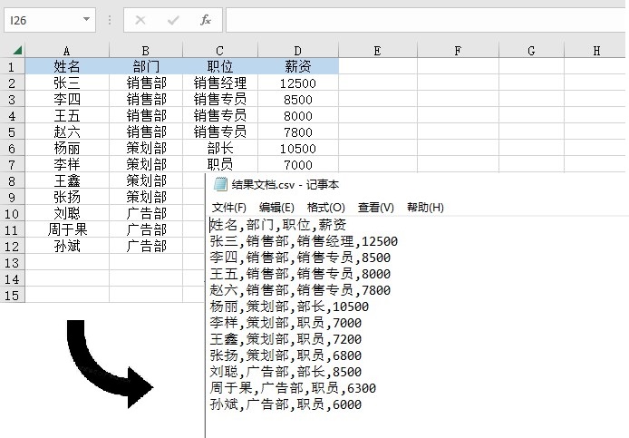Click the 薪资 header cell
The width and height of the screenshot is (629, 438).
click(x=297, y=67)
